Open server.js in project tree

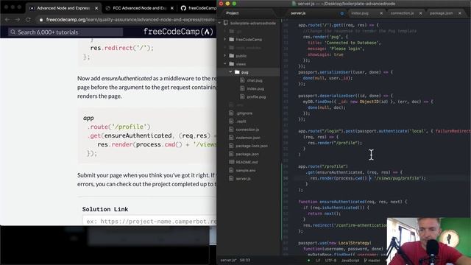click(x=243, y=178)
